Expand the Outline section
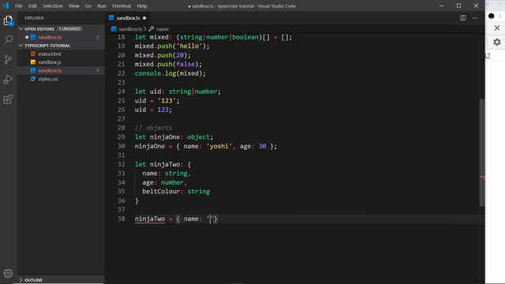The width and height of the screenshot is (505, 284). click(21, 280)
